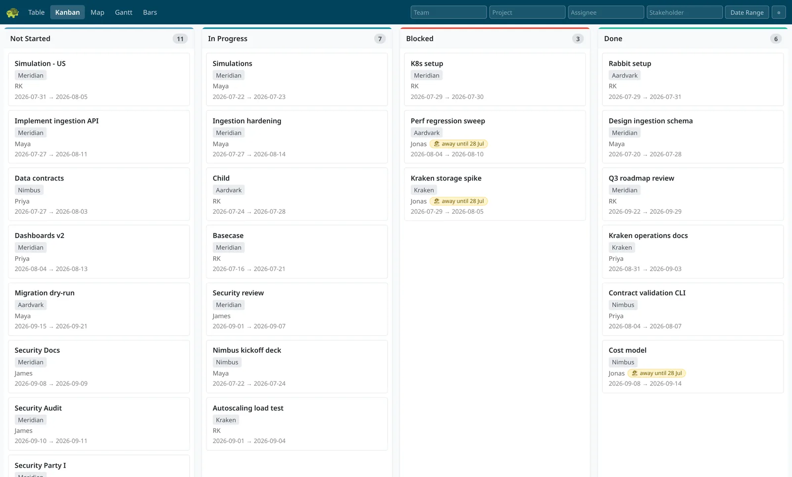
Task: Click the Aardvark tag on Migration dry-run
Action: point(31,305)
